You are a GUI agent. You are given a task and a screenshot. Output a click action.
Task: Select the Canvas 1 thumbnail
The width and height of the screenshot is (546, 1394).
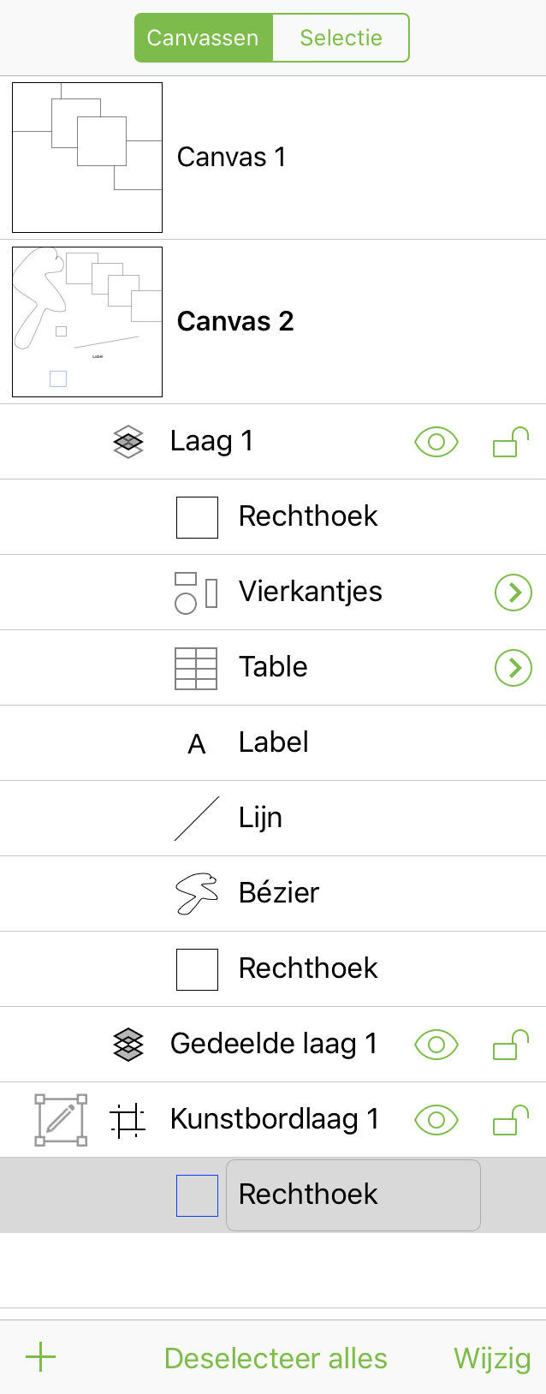click(x=86, y=157)
